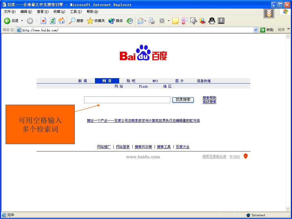Open the 搜索帮助 link
The width and height of the screenshot is (292, 219).
pyautogui.click(x=210, y=98)
